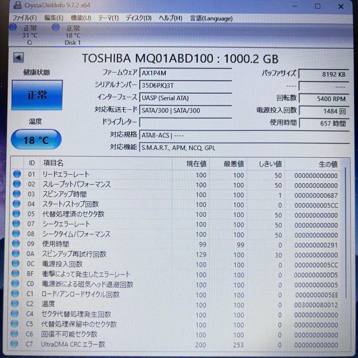This screenshot has height=358, width=358.
Task: Click the back arrow button above 健康状態
Action: coord(19,57)
